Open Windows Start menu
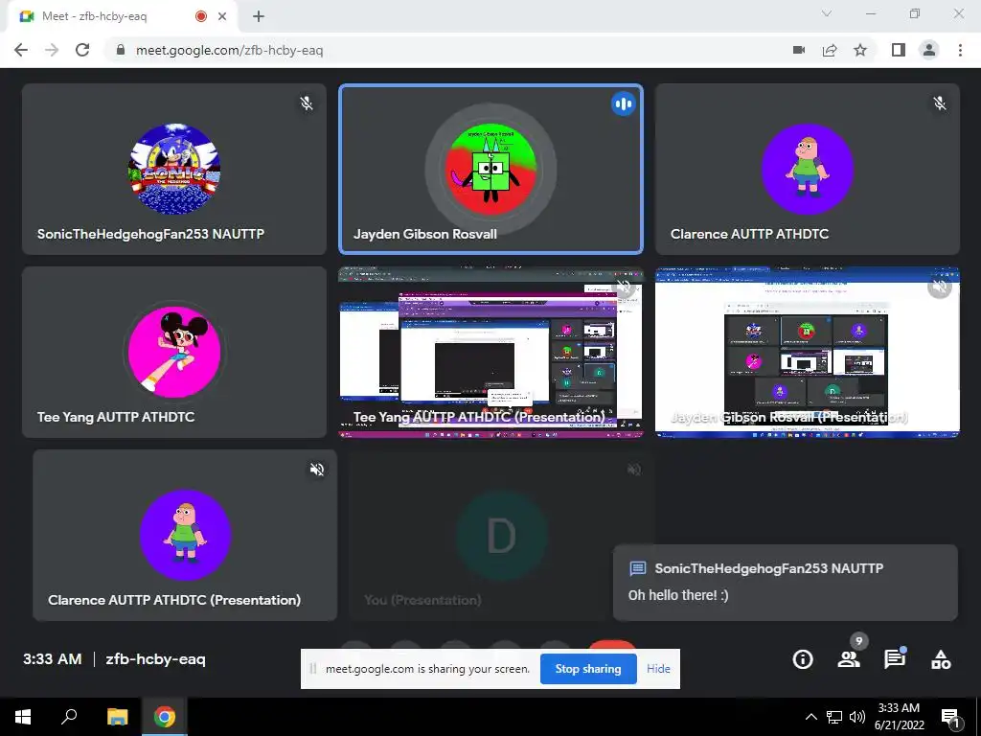The width and height of the screenshot is (981, 736). tap(23, 717)
